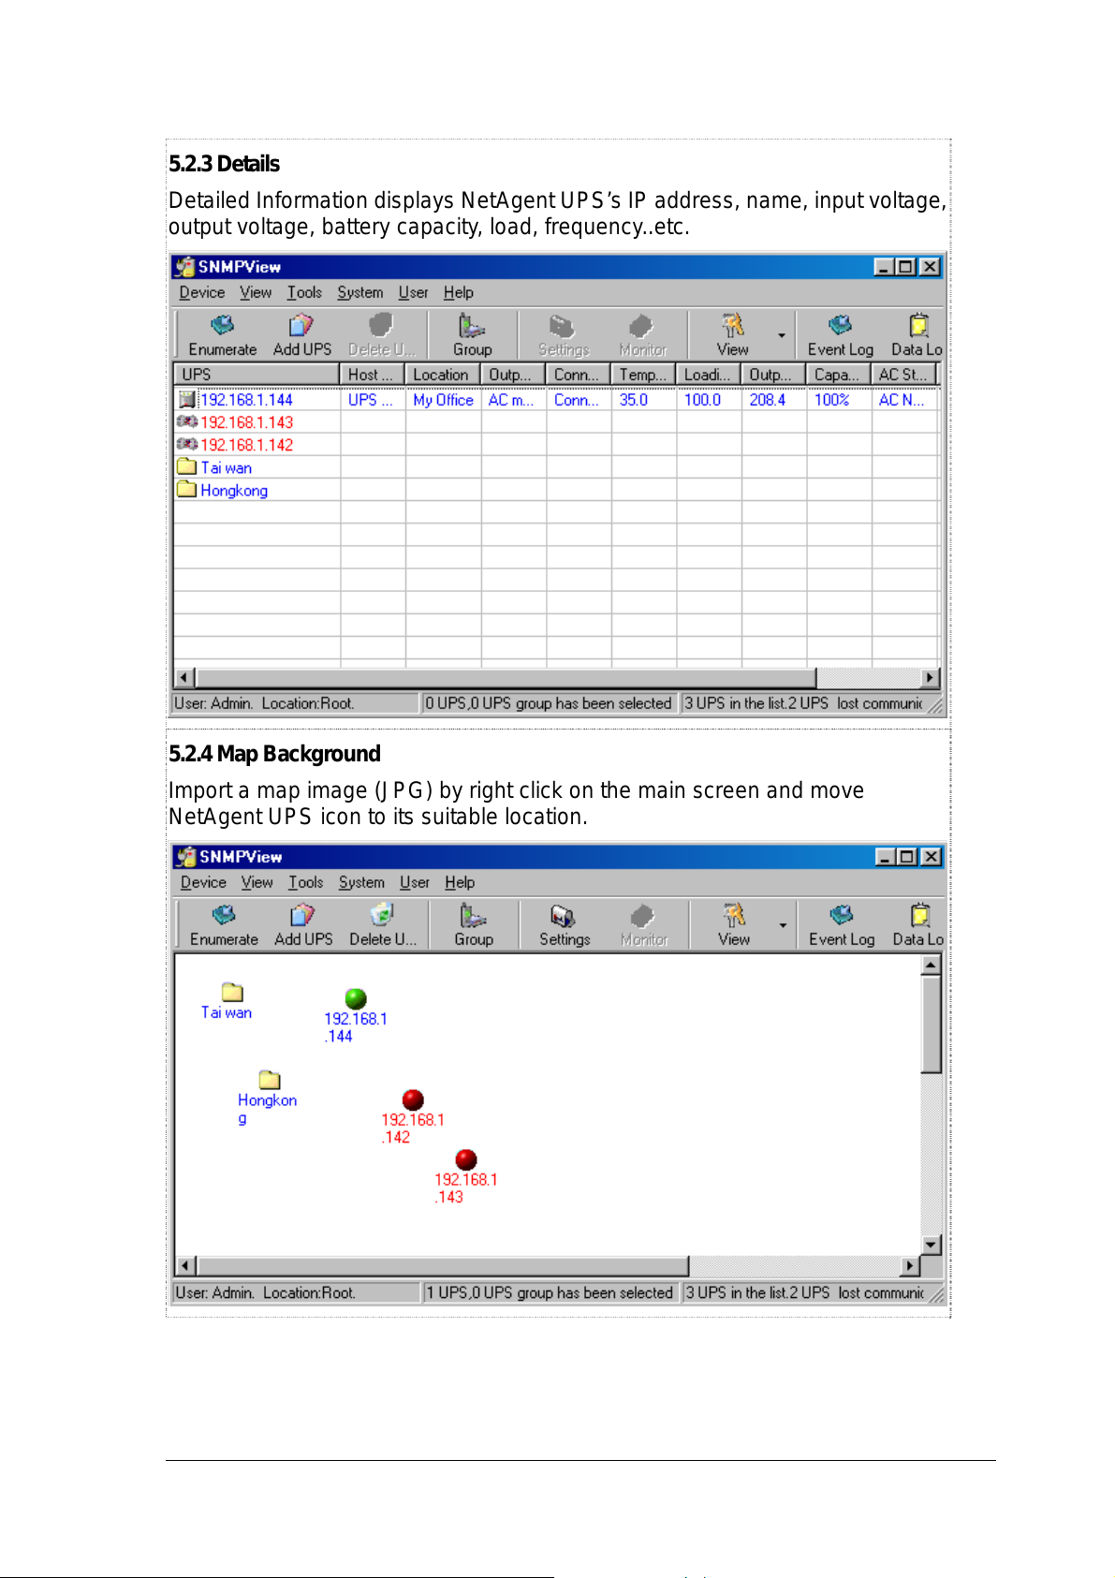
Task: Click lower window horizontal scrollbar thumb
Action: tap(442, 1266)
